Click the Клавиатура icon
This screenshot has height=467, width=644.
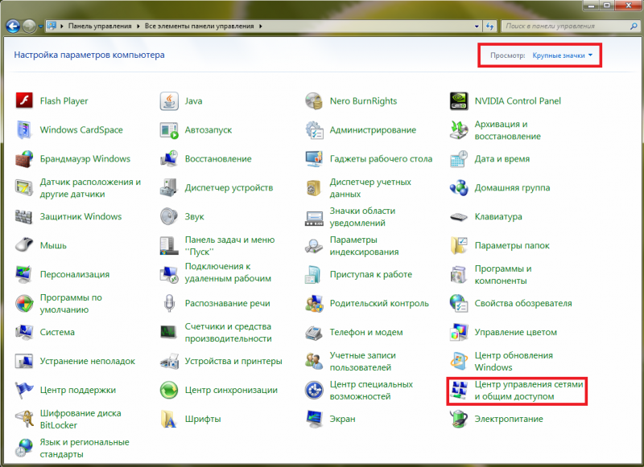[459, 216]
